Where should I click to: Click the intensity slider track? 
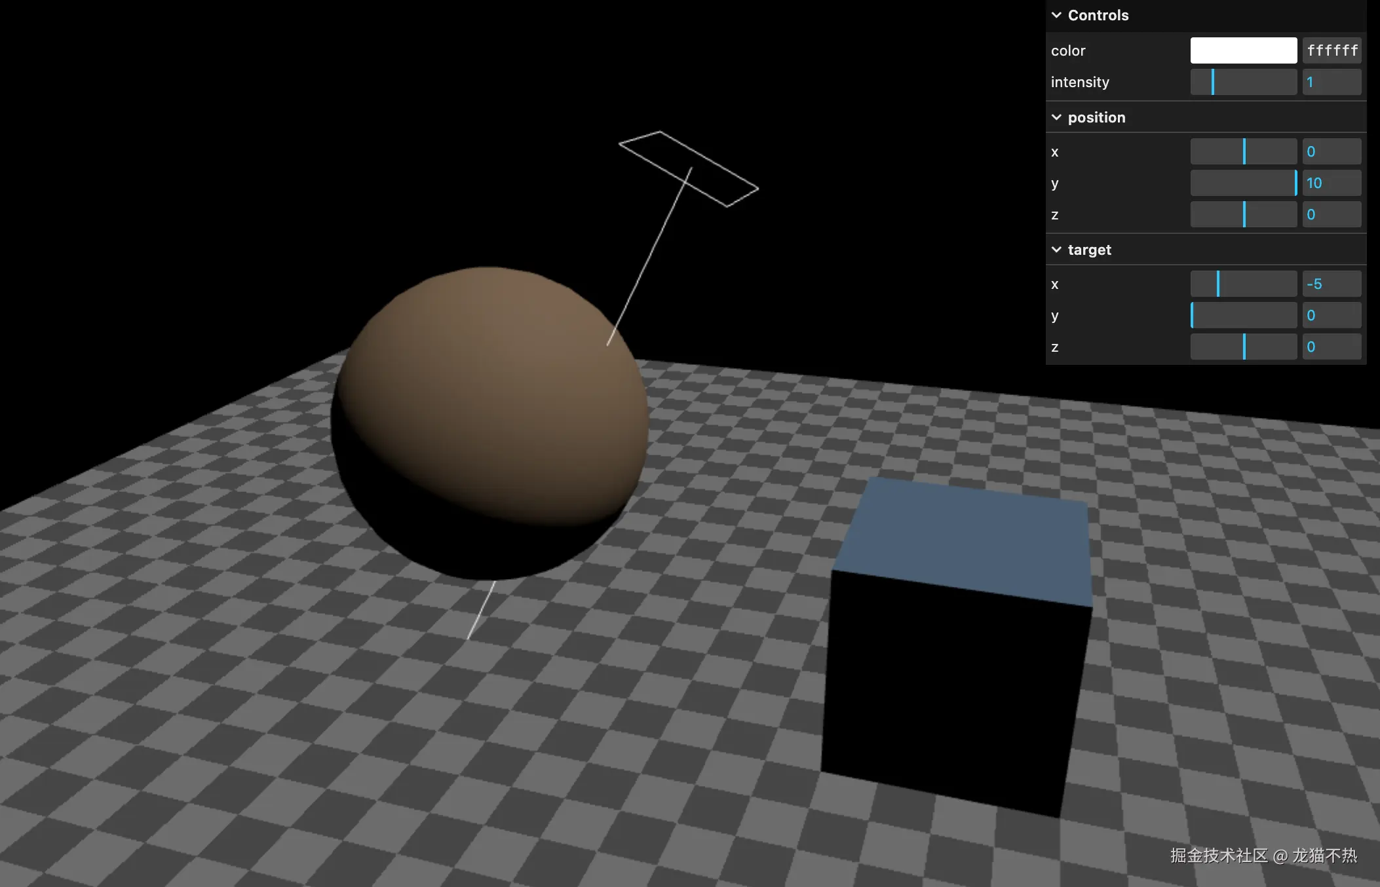[x=1243, y=82]
